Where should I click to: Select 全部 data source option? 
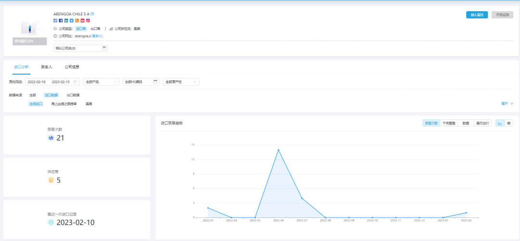coord(32,95)
